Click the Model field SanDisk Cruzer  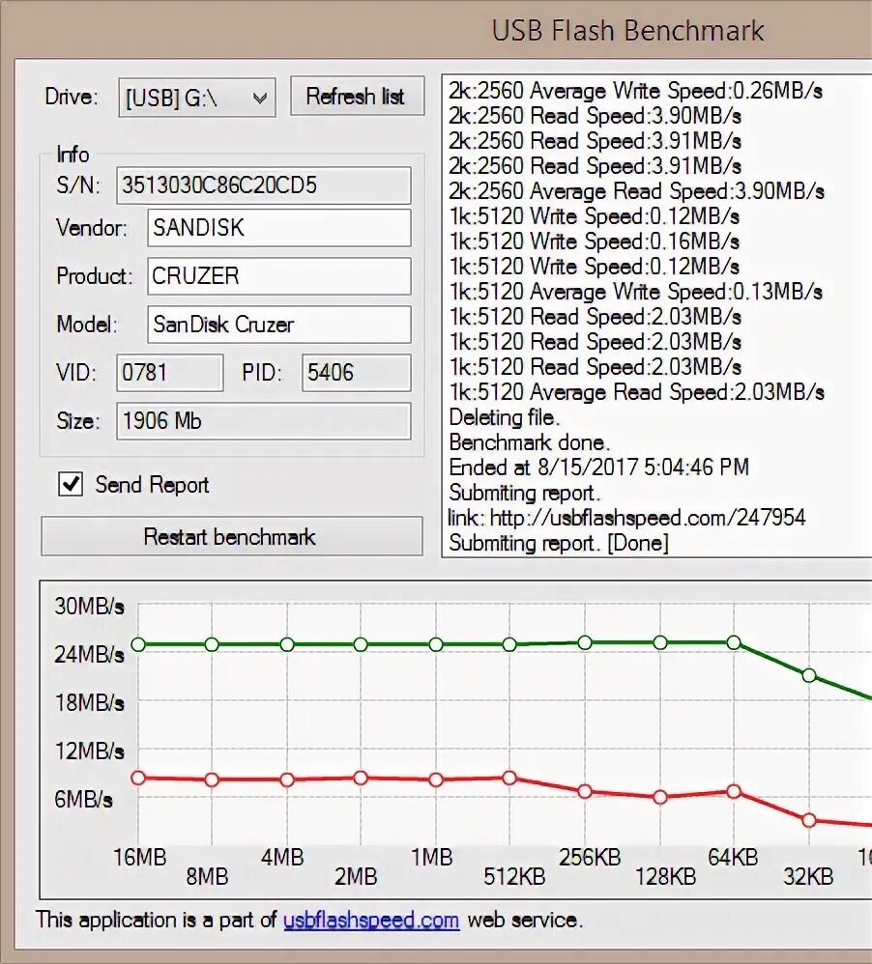278,324
